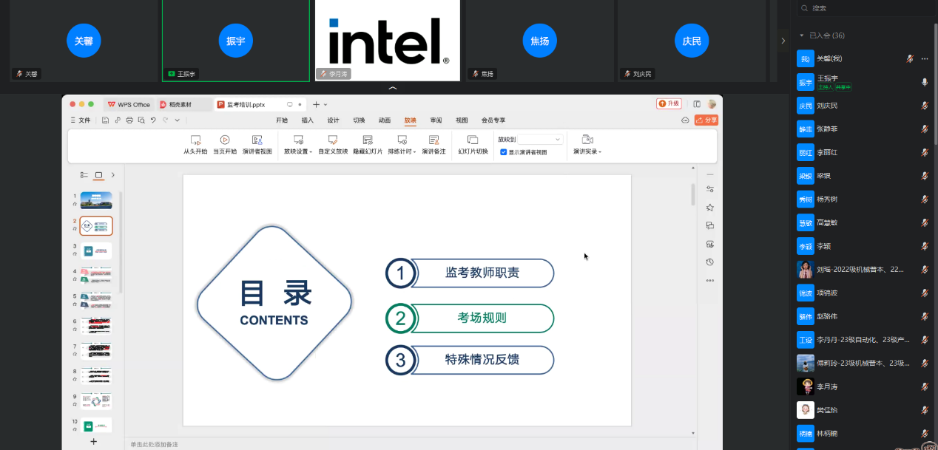
Task: Open the 审阅 ribbon tab
Action: 436,120
